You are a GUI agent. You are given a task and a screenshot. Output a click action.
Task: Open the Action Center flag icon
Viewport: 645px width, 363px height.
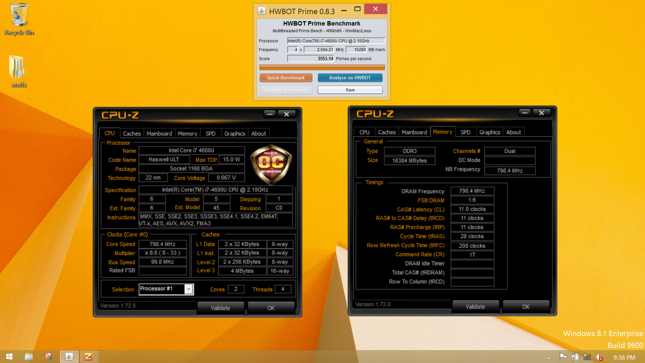pyautogui.click(x=563, y=357)
